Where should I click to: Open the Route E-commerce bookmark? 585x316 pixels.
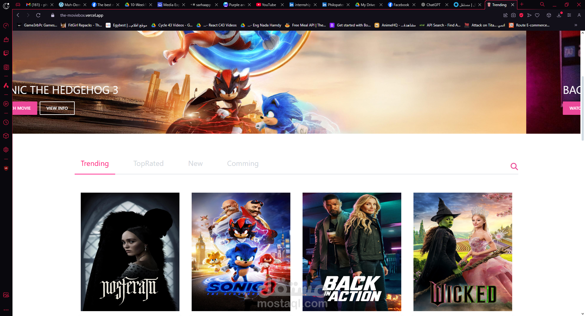[530, 25]
